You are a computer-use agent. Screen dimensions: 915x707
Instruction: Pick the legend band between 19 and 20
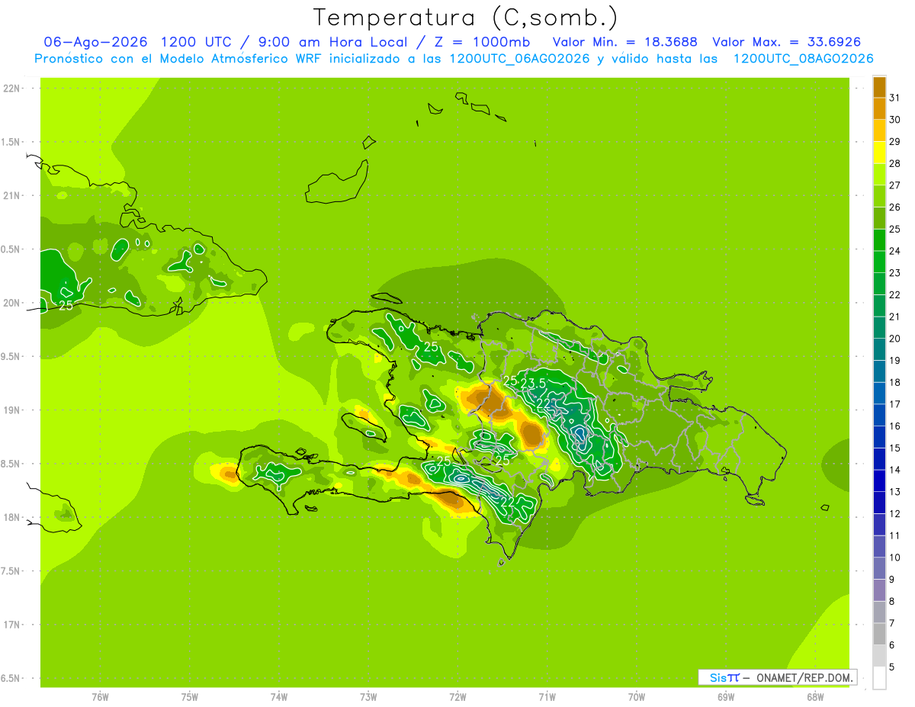click(879, 349)
